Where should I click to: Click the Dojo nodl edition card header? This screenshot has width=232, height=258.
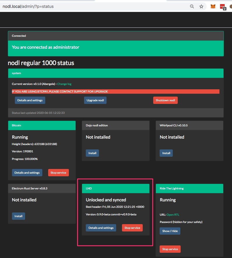tap(116, 125)
